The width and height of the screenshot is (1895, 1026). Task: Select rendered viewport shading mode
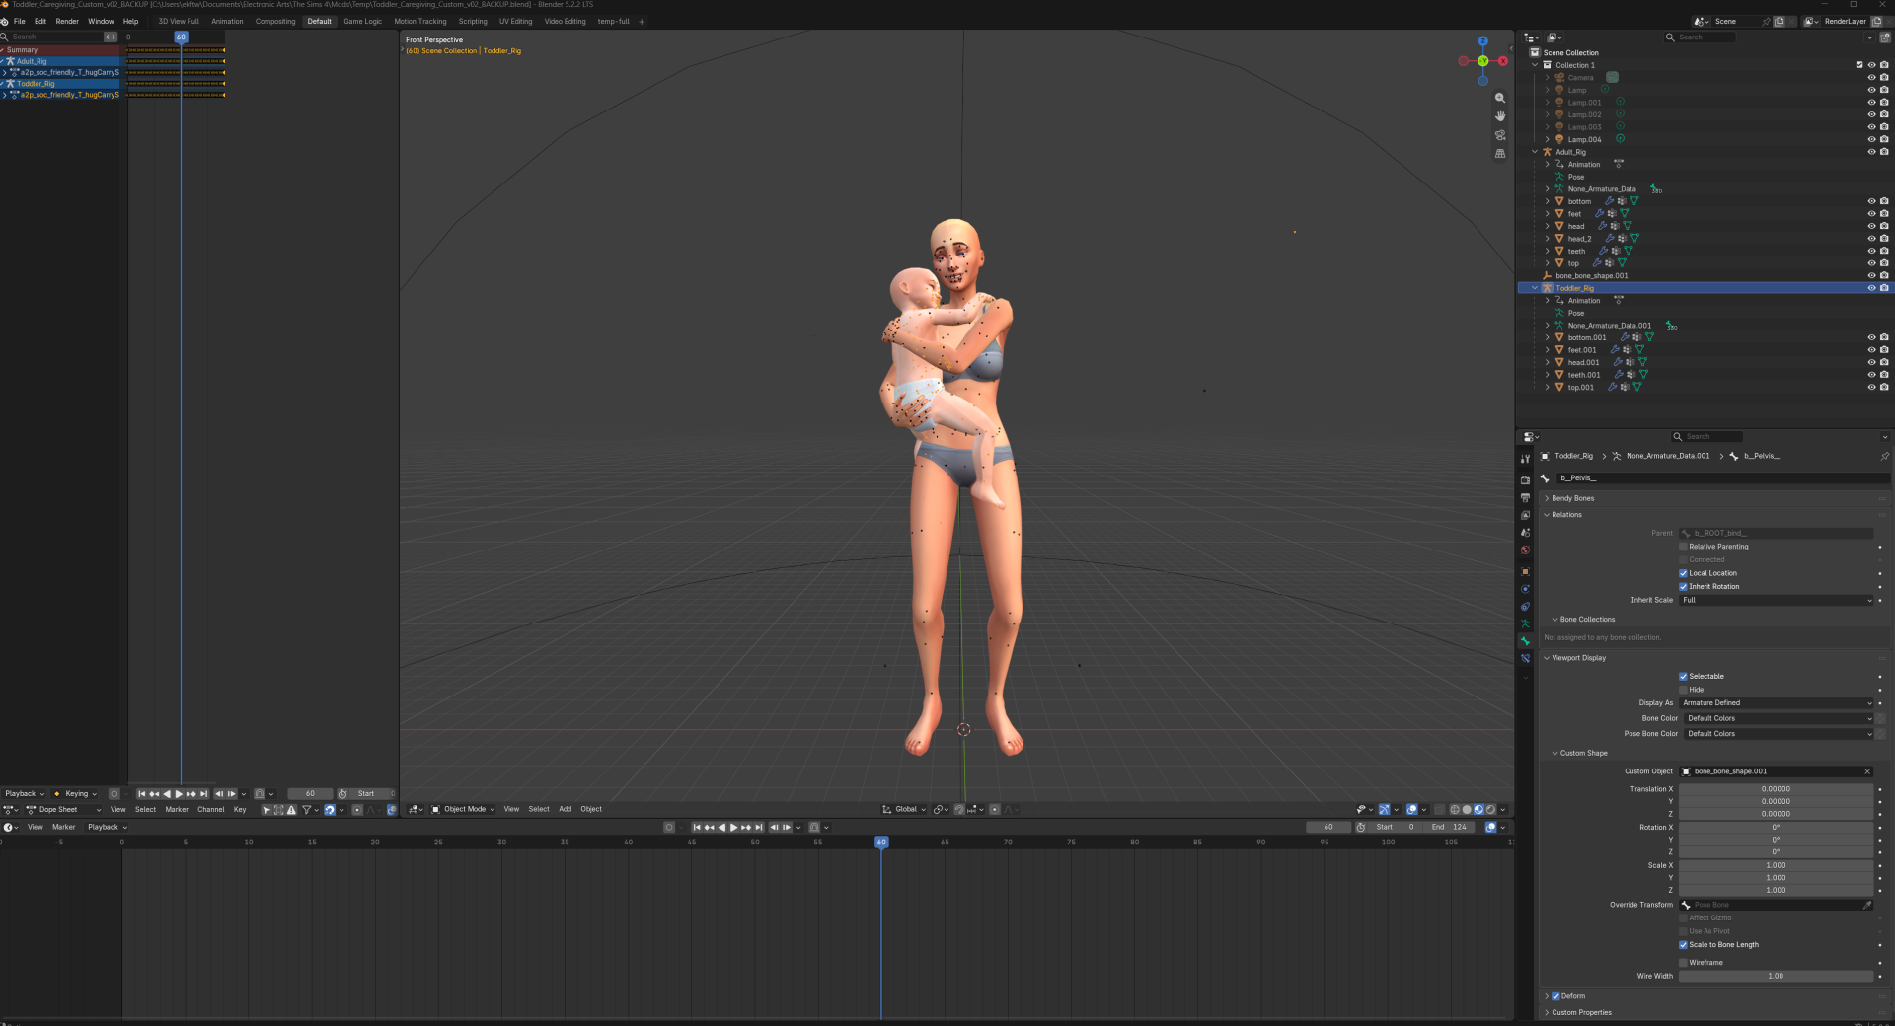pyautogui.click(x=1490, y=810)
